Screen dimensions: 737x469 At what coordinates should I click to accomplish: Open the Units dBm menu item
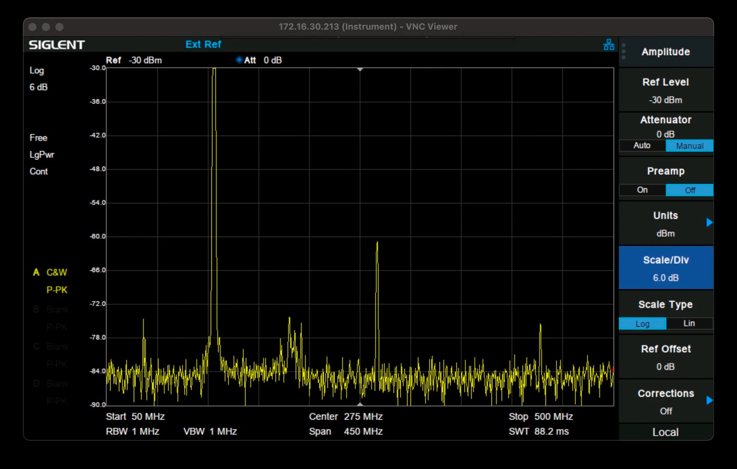[666, 224]
